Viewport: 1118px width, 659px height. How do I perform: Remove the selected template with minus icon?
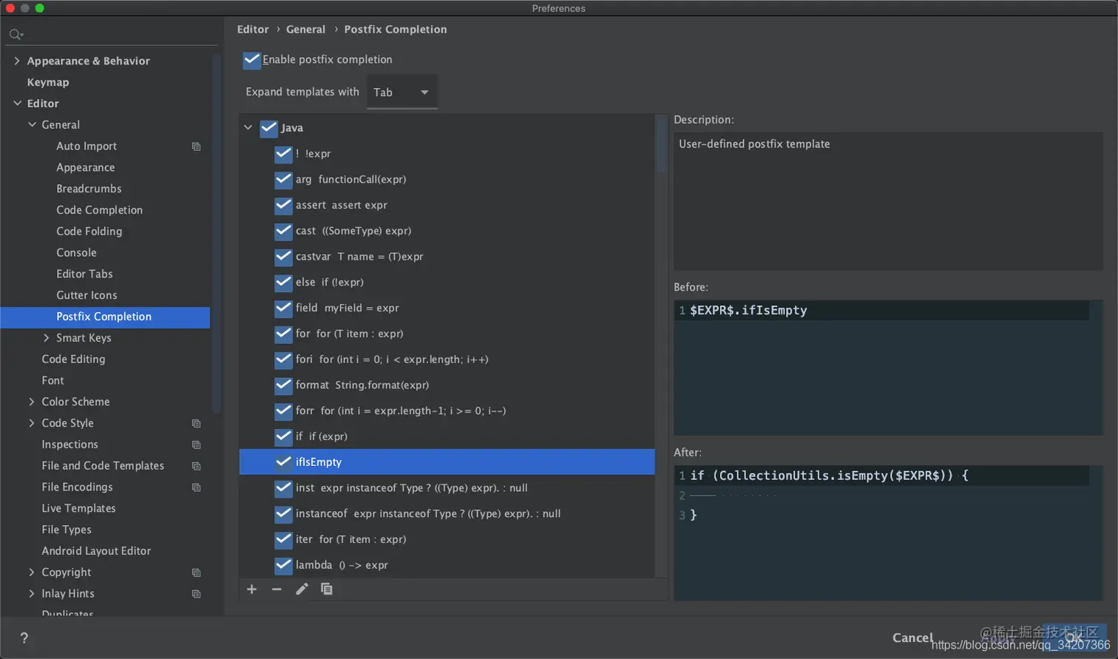[277, 589]
